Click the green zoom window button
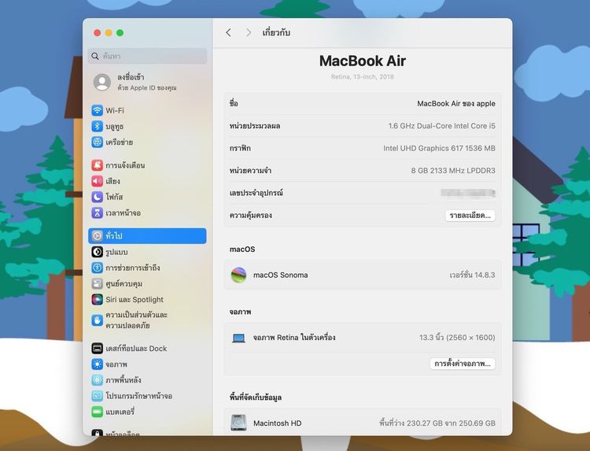The width and height of the screenshot is (590, 451). tap(120, 33)
